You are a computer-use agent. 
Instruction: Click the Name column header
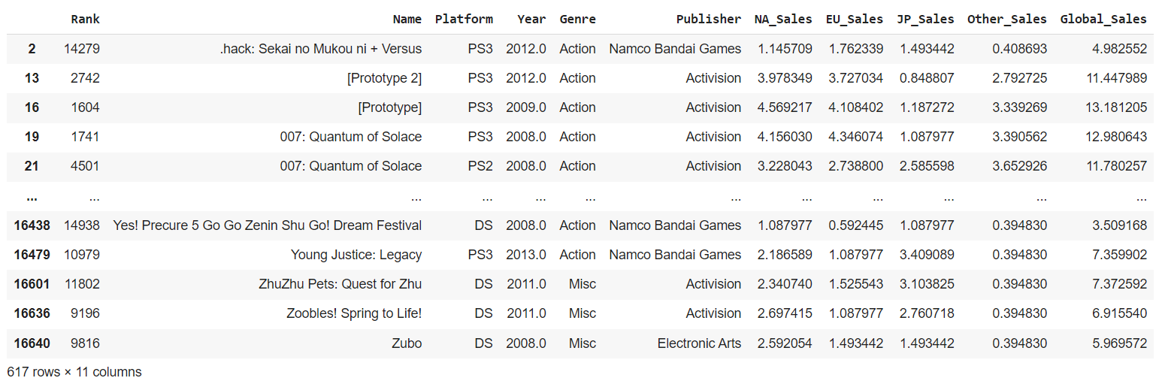407,19
